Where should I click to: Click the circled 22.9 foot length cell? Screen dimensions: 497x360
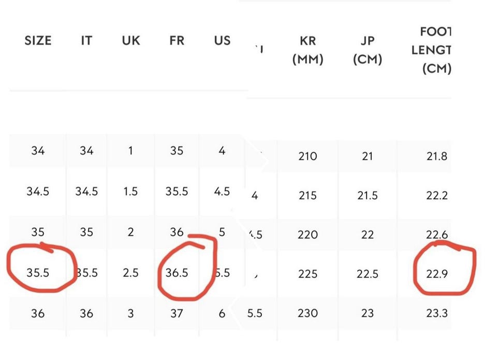(437, 273)
